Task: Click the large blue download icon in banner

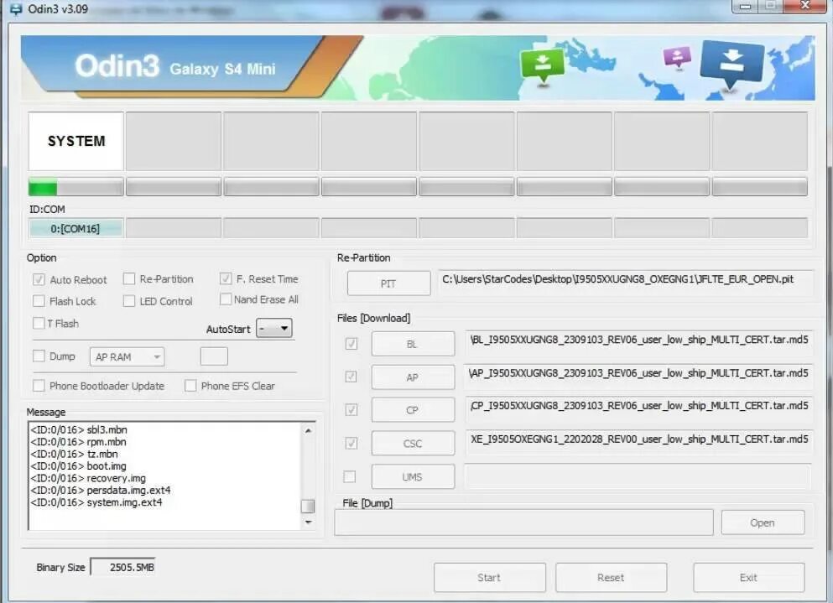Action: pos(732,63)
